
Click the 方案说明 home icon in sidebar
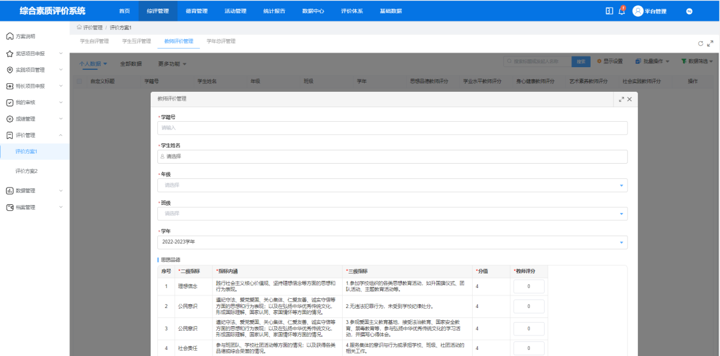pyautogui.click(x=9, y=36)
